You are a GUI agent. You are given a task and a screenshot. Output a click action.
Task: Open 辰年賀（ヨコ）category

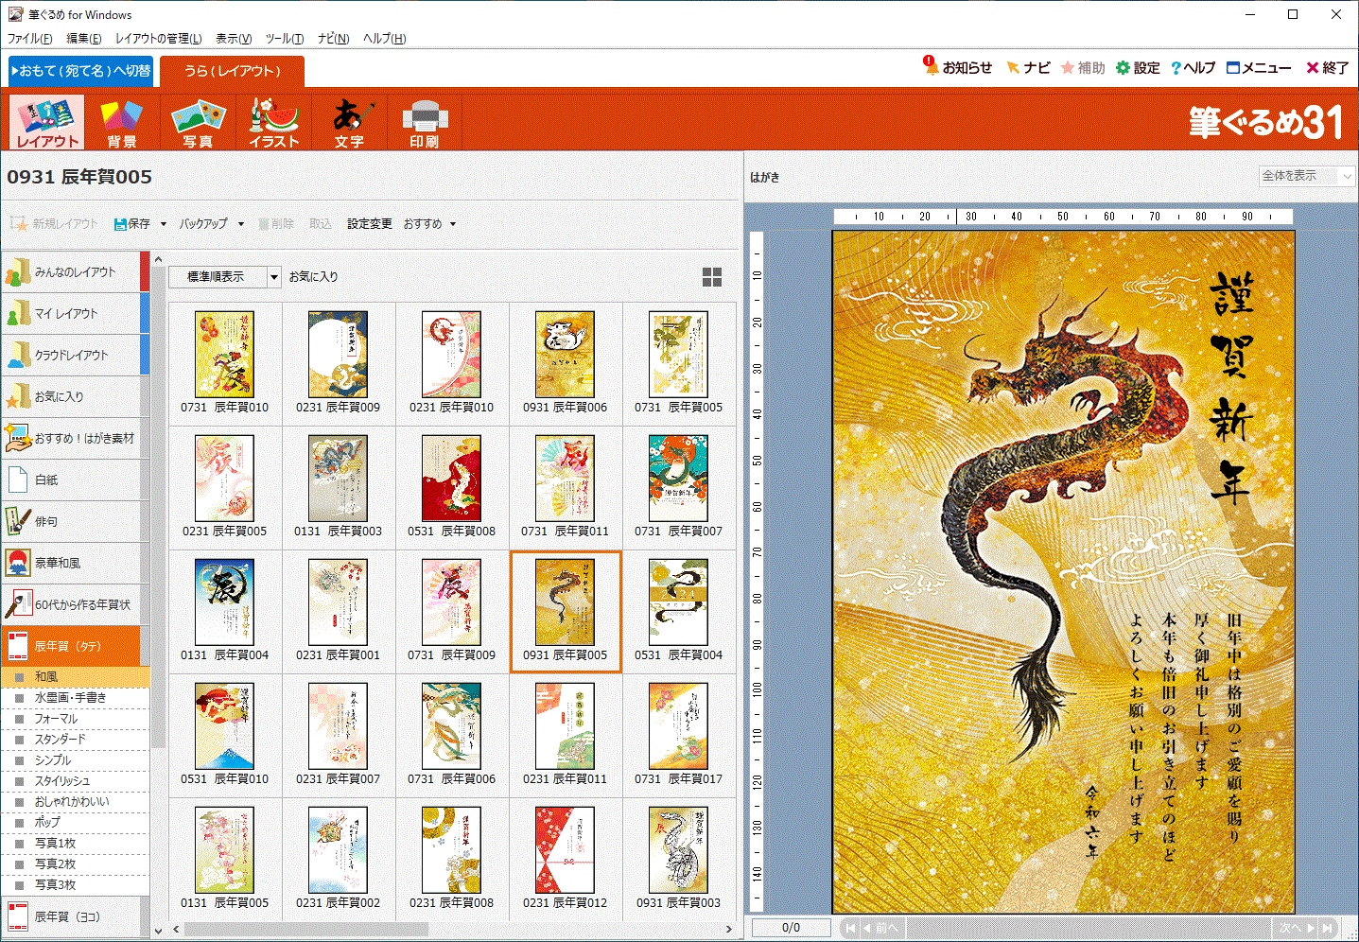click(x=75, y=916)
